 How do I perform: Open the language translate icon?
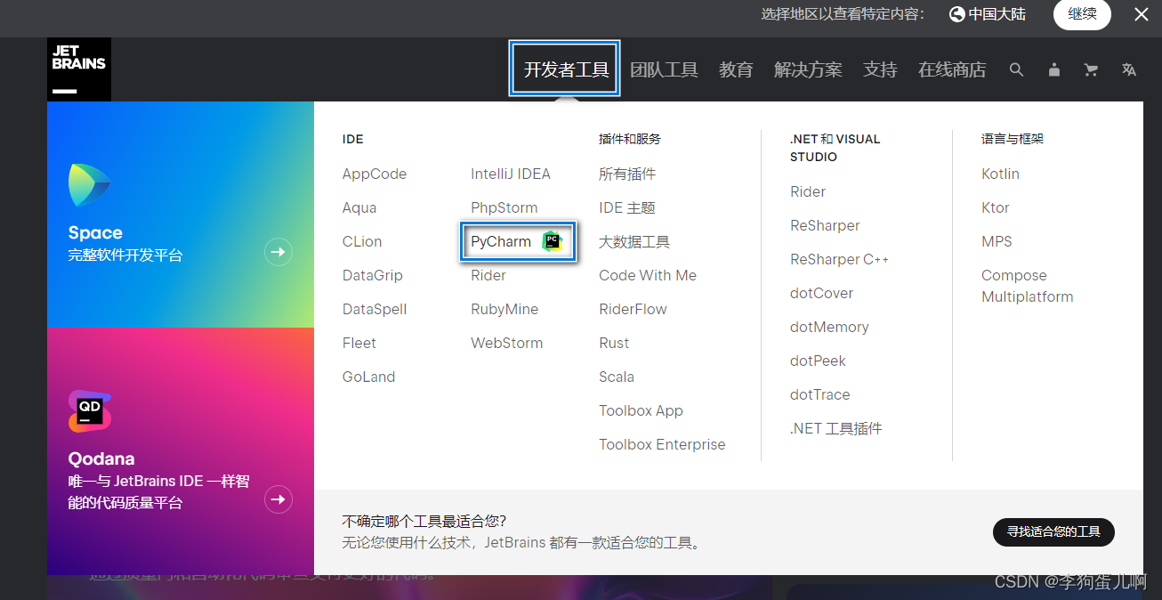[x=1129, y=69]
